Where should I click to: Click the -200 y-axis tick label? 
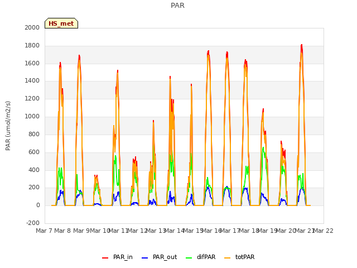coord(33,223)
